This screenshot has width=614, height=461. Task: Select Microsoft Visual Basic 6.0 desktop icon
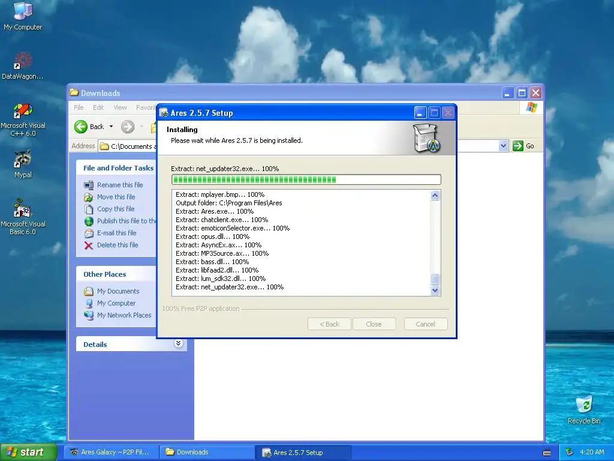(x=23, y=217)
